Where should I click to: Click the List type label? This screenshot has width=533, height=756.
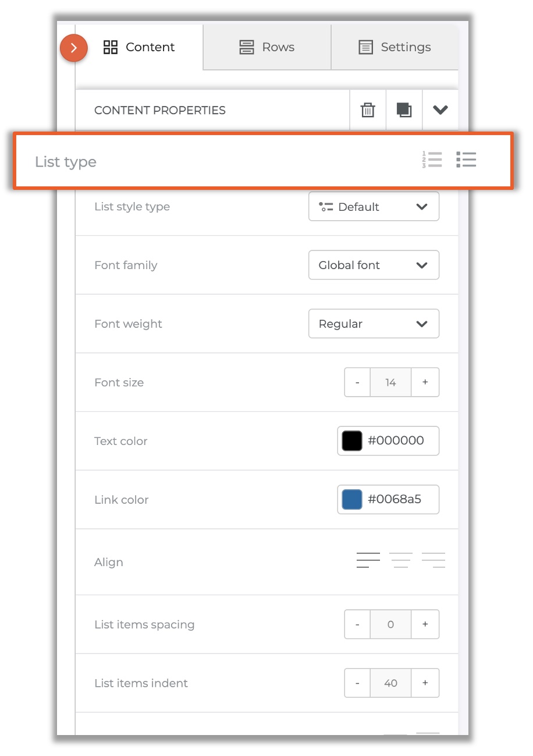[66, 162]
